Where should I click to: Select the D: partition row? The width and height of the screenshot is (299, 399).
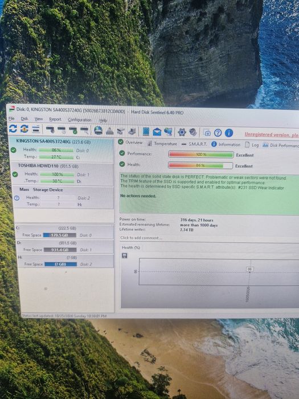coord(65,246)
